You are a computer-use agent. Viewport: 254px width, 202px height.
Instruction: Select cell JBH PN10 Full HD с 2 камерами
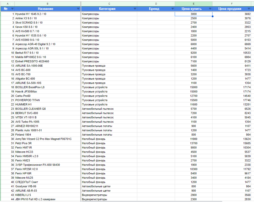[x=47, y=199]
